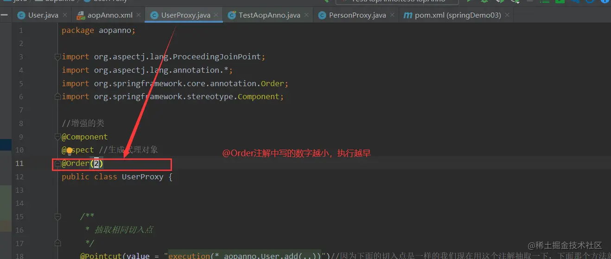Image resolution: width=611 pixels, height=259 pixels.
Task: Click Component in the stereotype import line
Action: [259, 97]
